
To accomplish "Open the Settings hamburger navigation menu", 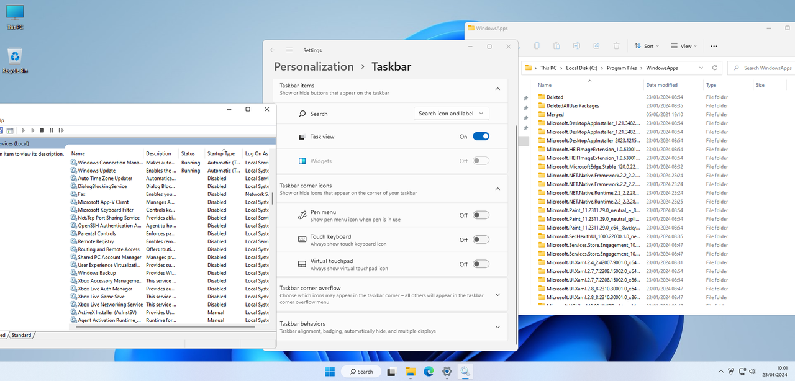I will (289, 50).
